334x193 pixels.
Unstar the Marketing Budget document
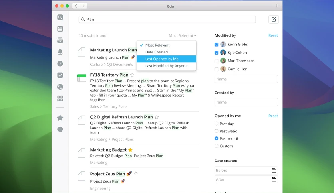(x=130, y=150)
